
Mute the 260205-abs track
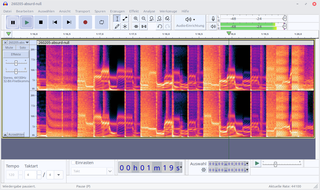tap(9, 48)
